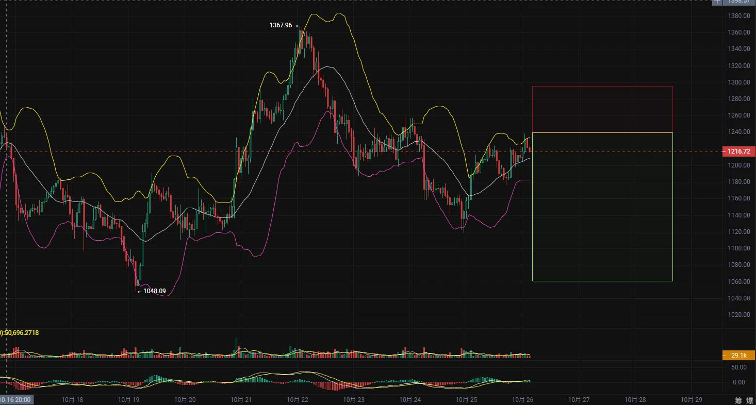Click the volume value 50,696.2718

point(21,333)
